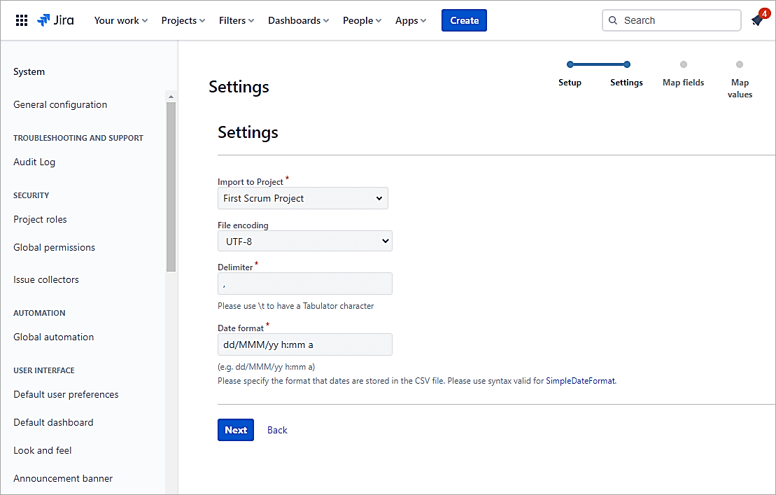Click in the Search field

[671, 20]
